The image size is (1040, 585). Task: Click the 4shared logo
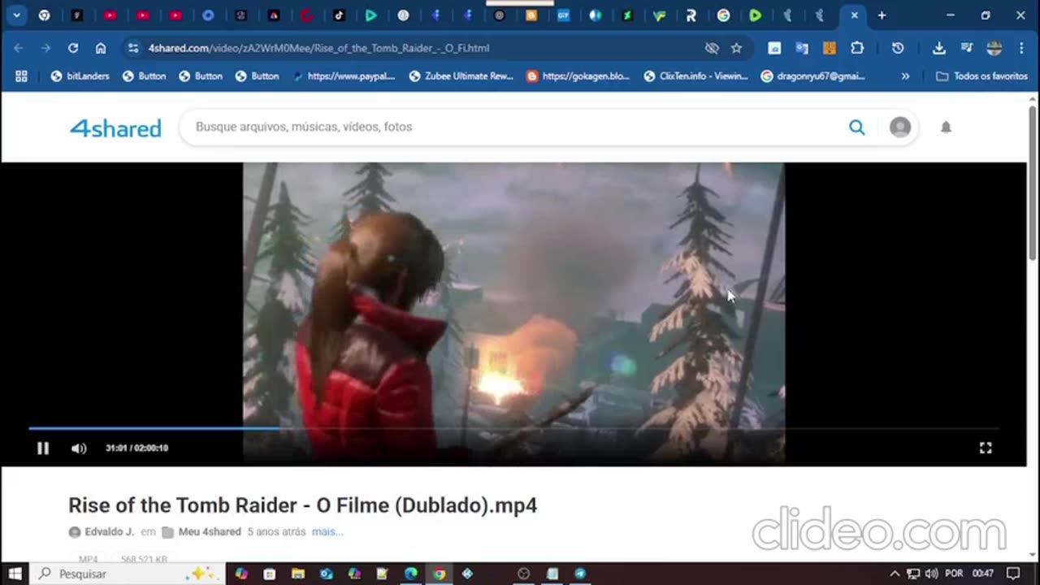click(x=115, y=128)
